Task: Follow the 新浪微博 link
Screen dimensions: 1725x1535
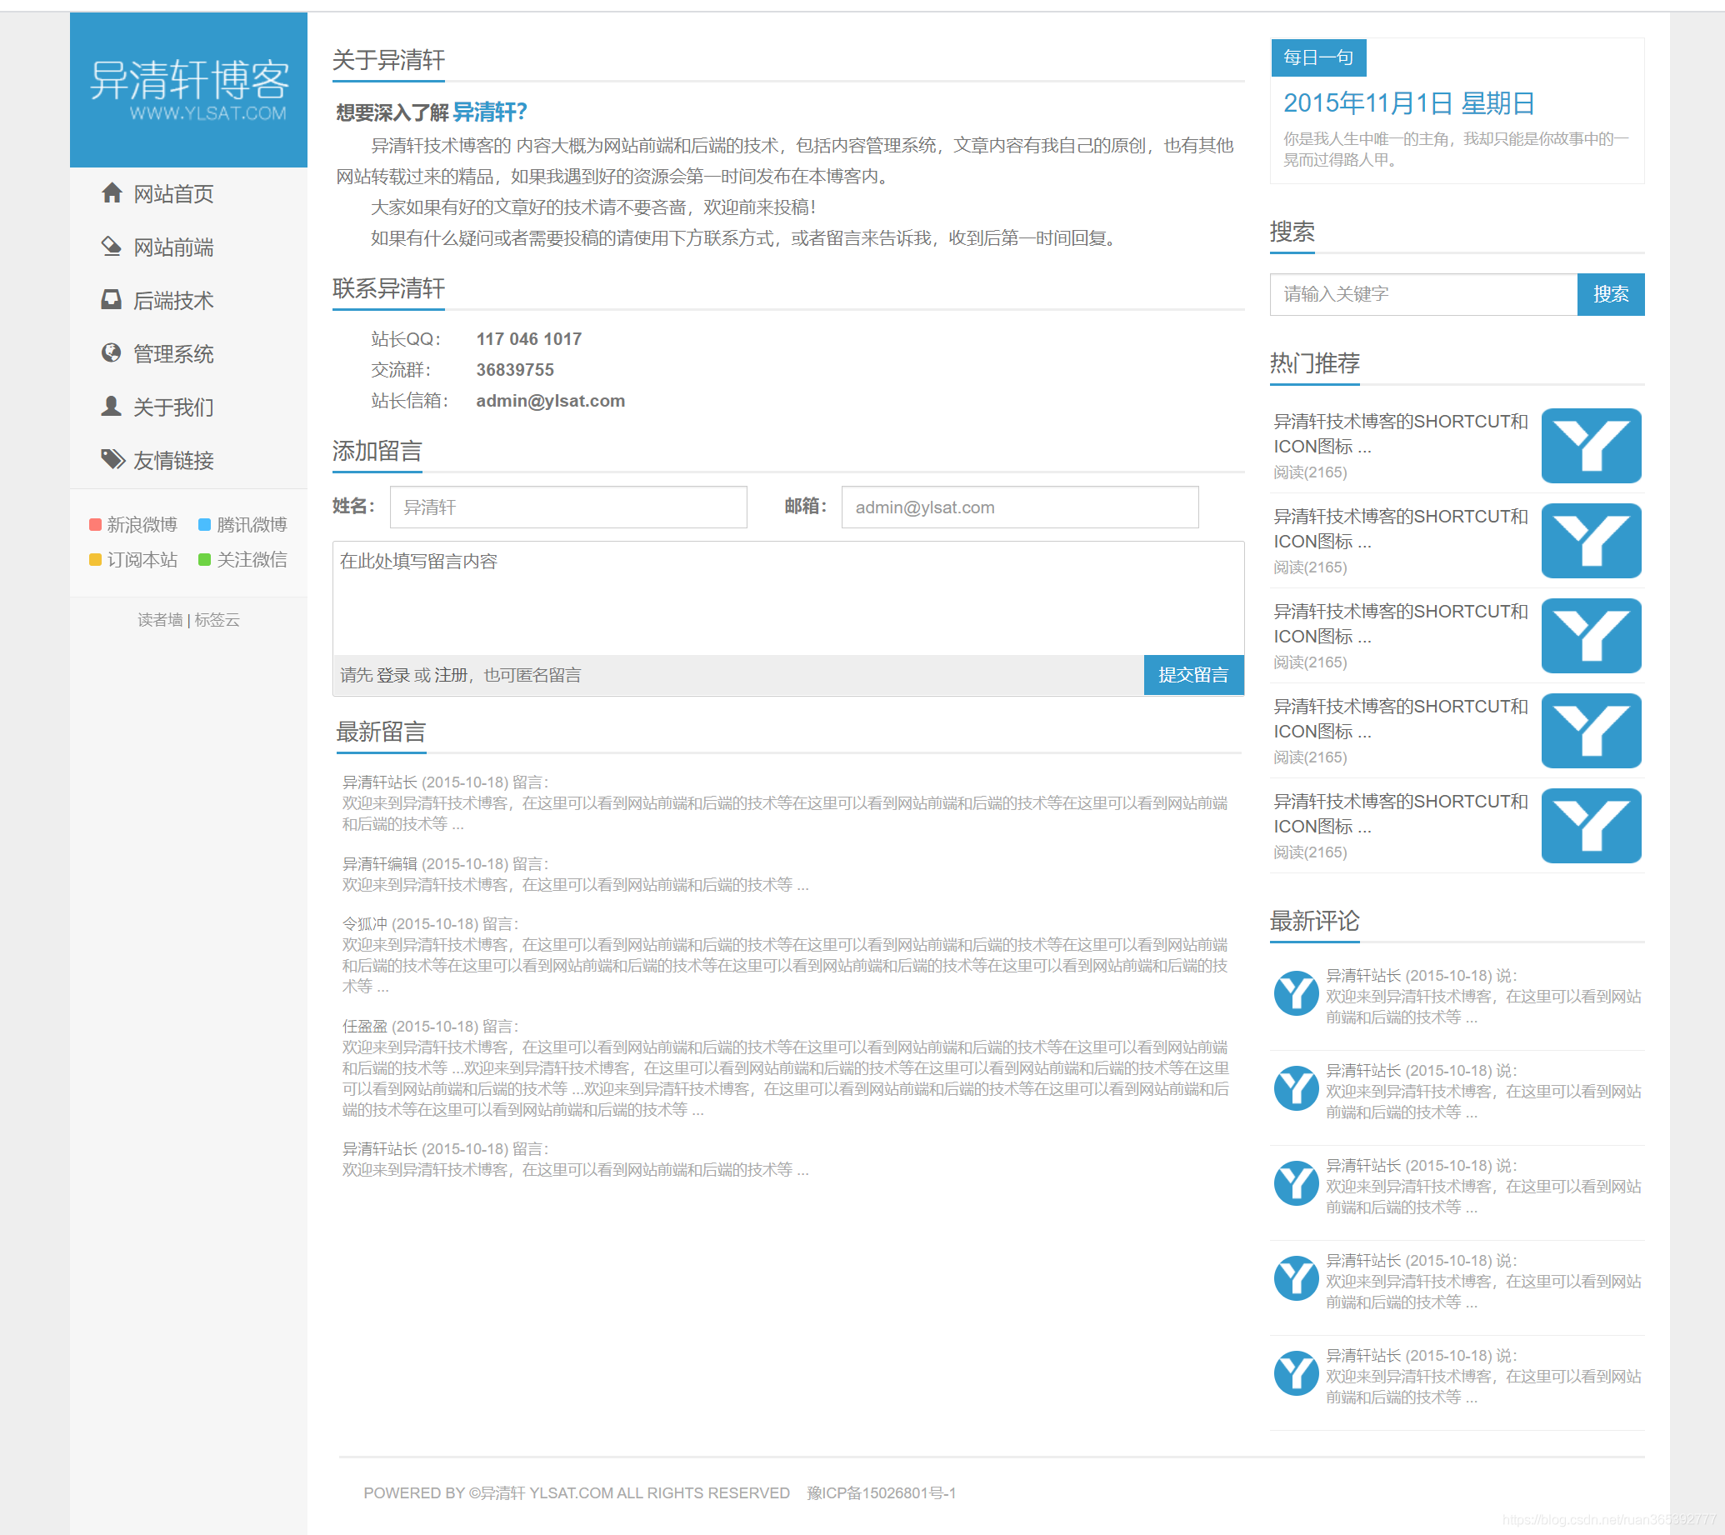Action: [142, 525]
